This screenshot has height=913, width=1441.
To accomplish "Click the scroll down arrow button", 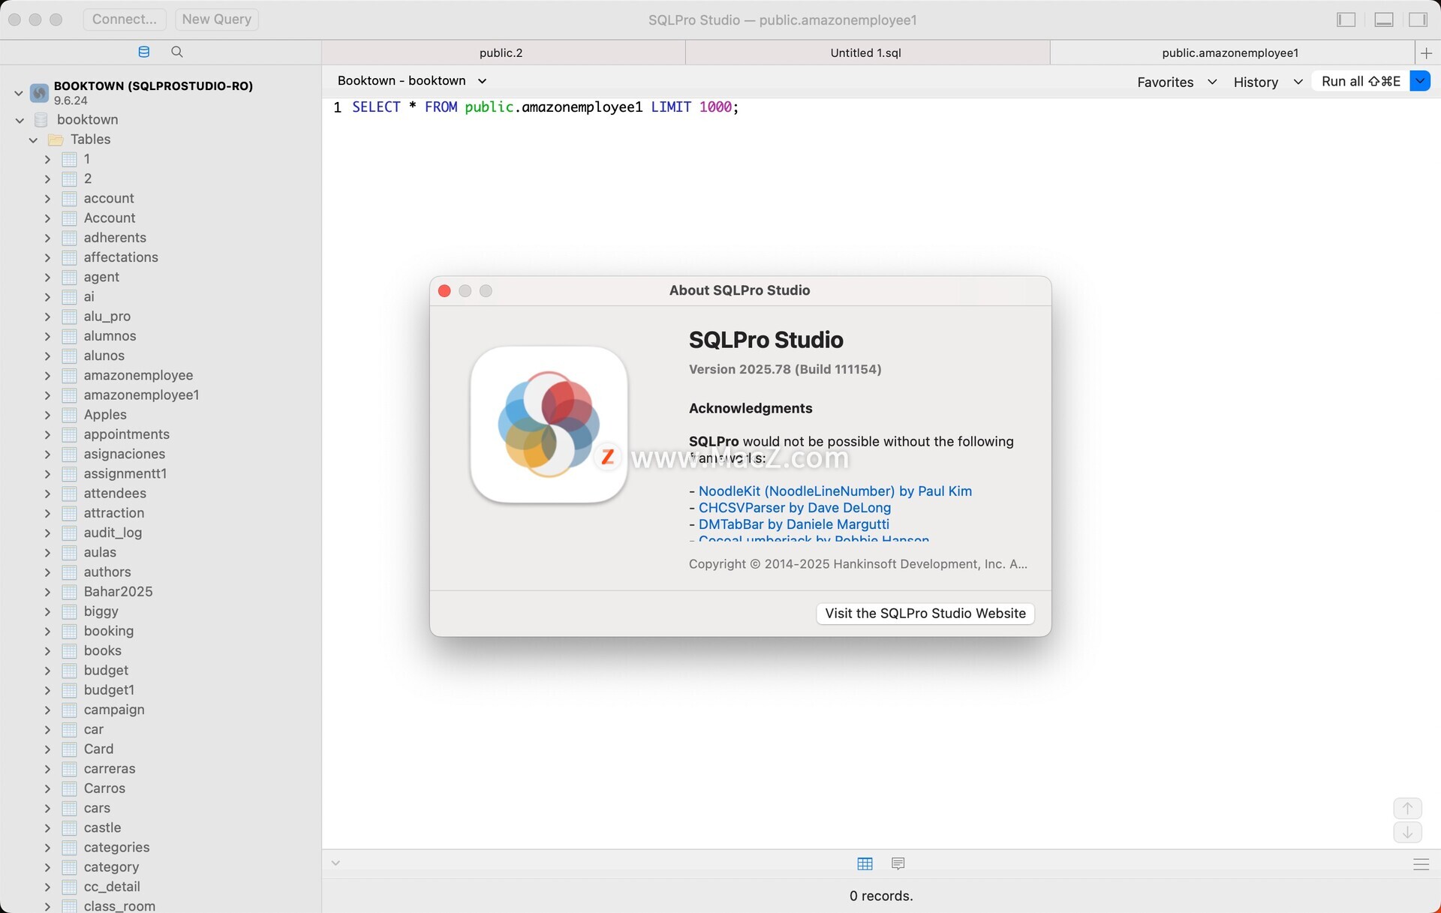I will [x=1407, y=832].
